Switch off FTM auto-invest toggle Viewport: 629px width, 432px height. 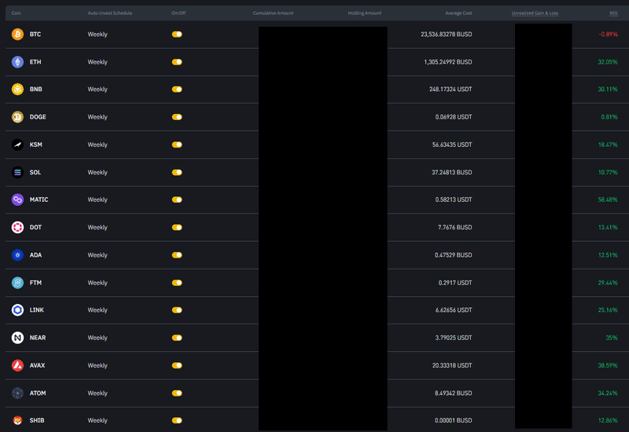click(177, 283)
